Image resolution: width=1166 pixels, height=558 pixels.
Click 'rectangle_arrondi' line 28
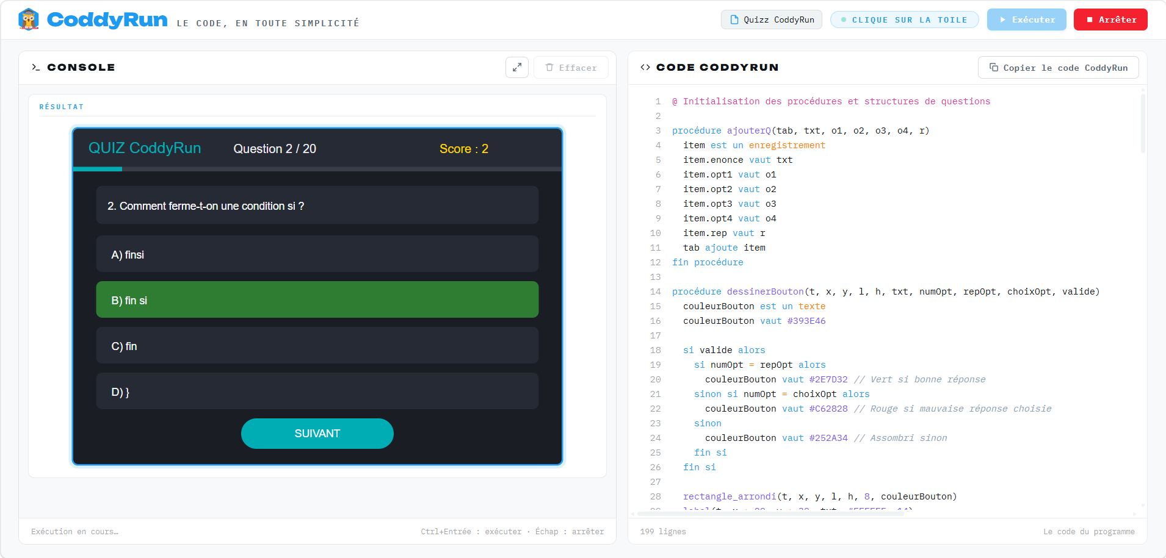730,496
